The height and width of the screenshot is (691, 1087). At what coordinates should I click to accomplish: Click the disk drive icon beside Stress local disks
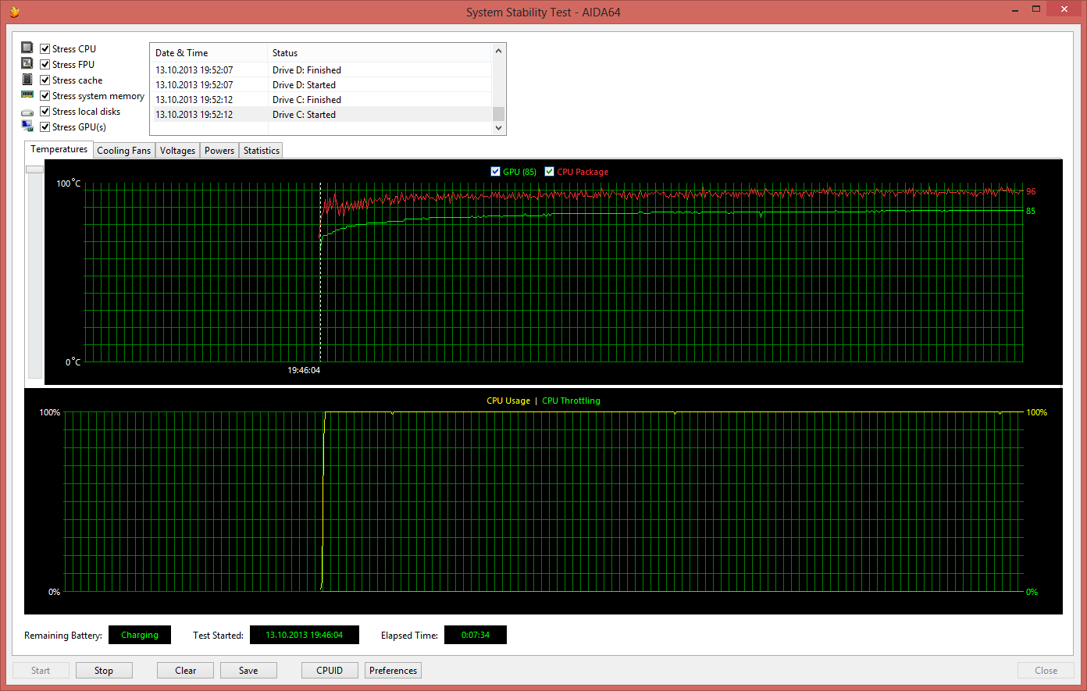[x=27, y=112]
